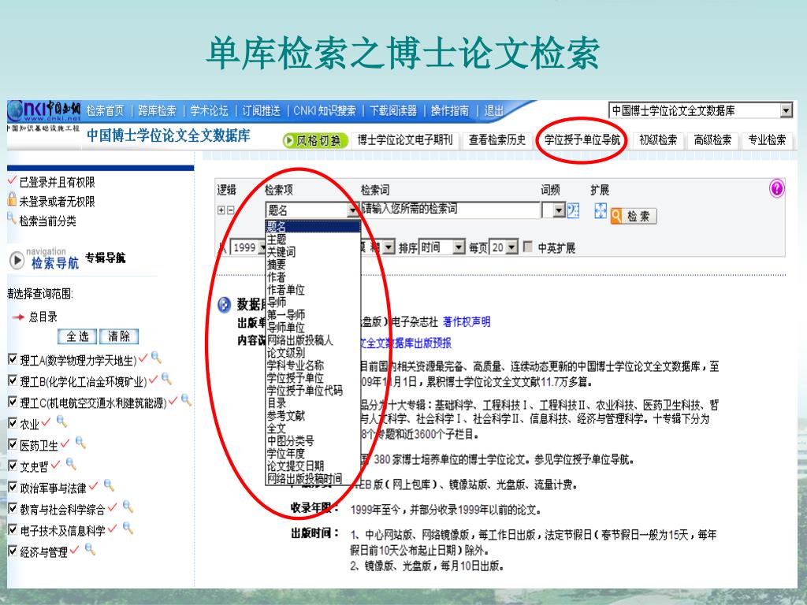Click the 检索词 input field
Viewport: 807px width, 605px height.
pyautogui.click(x=450, y=210)
